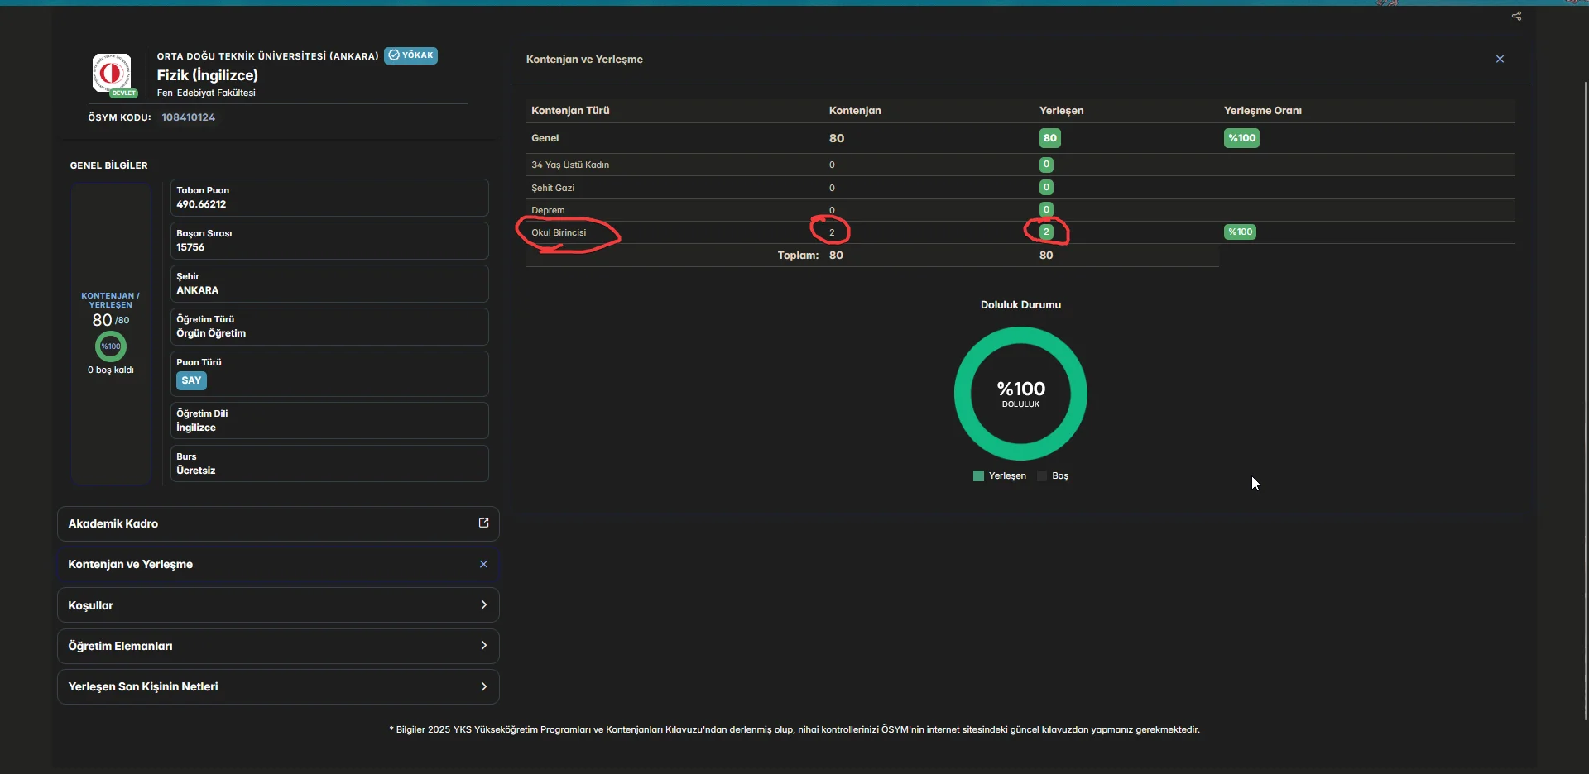This screenshot has height=774, width=1589.
Task: Click the Toplam: 80 kontenjan value
Action: 836,255
